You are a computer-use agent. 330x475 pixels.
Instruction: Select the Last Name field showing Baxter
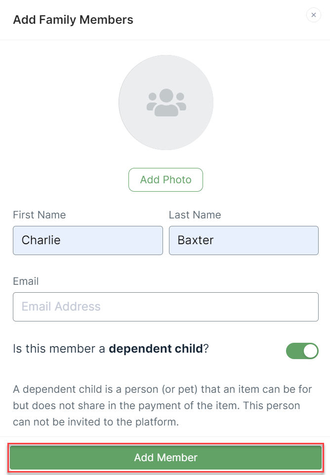(x=244, y=240)
